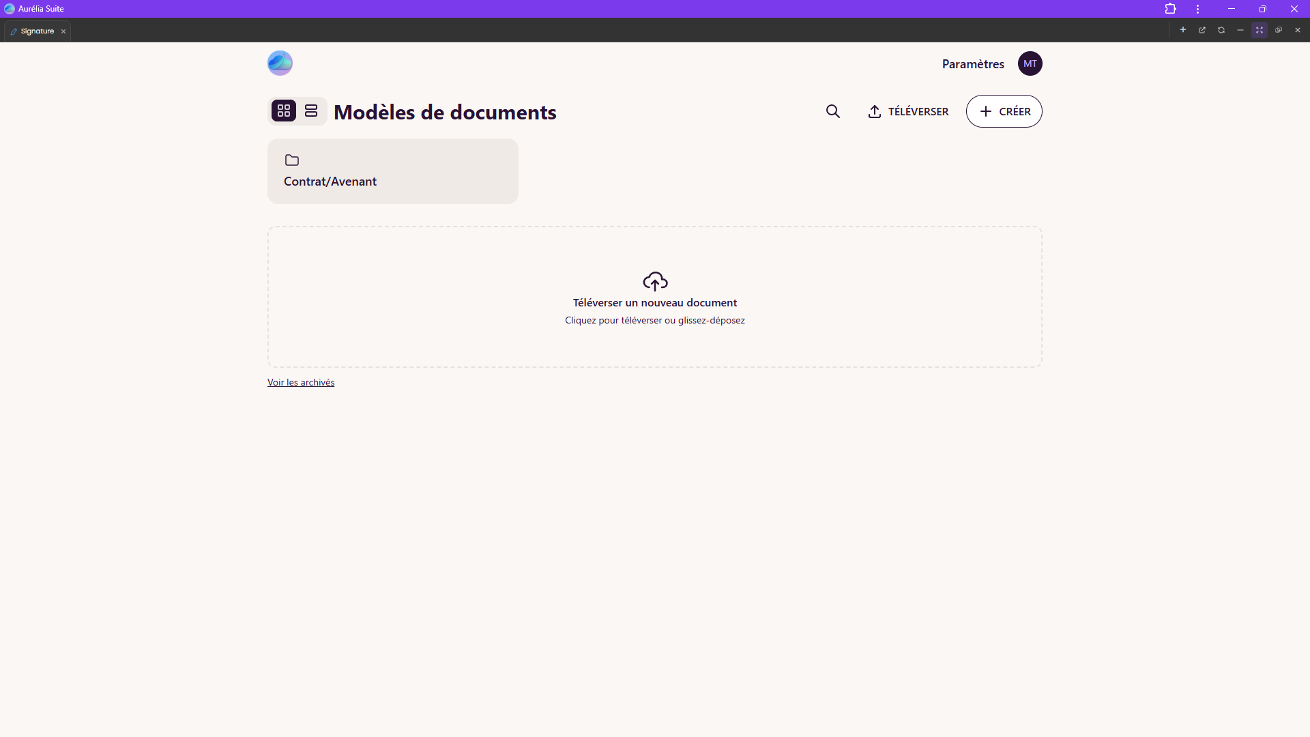1310x737 pixels.
Task: Click the CRÉER button
Action: click(1004, 111)
